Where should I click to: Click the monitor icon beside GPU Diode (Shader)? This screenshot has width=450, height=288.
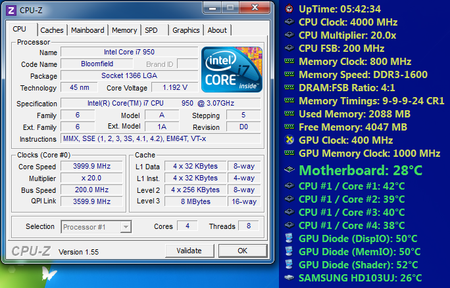[x=289, y=264]
